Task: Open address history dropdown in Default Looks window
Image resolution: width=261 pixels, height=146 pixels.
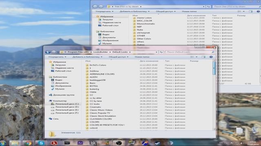Action: pos(156,52)
